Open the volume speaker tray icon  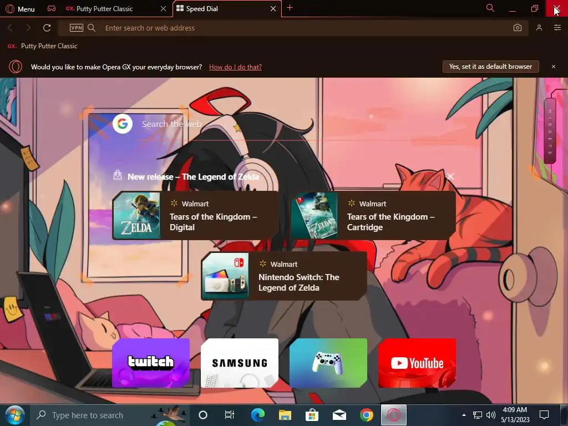coord(490,415)
